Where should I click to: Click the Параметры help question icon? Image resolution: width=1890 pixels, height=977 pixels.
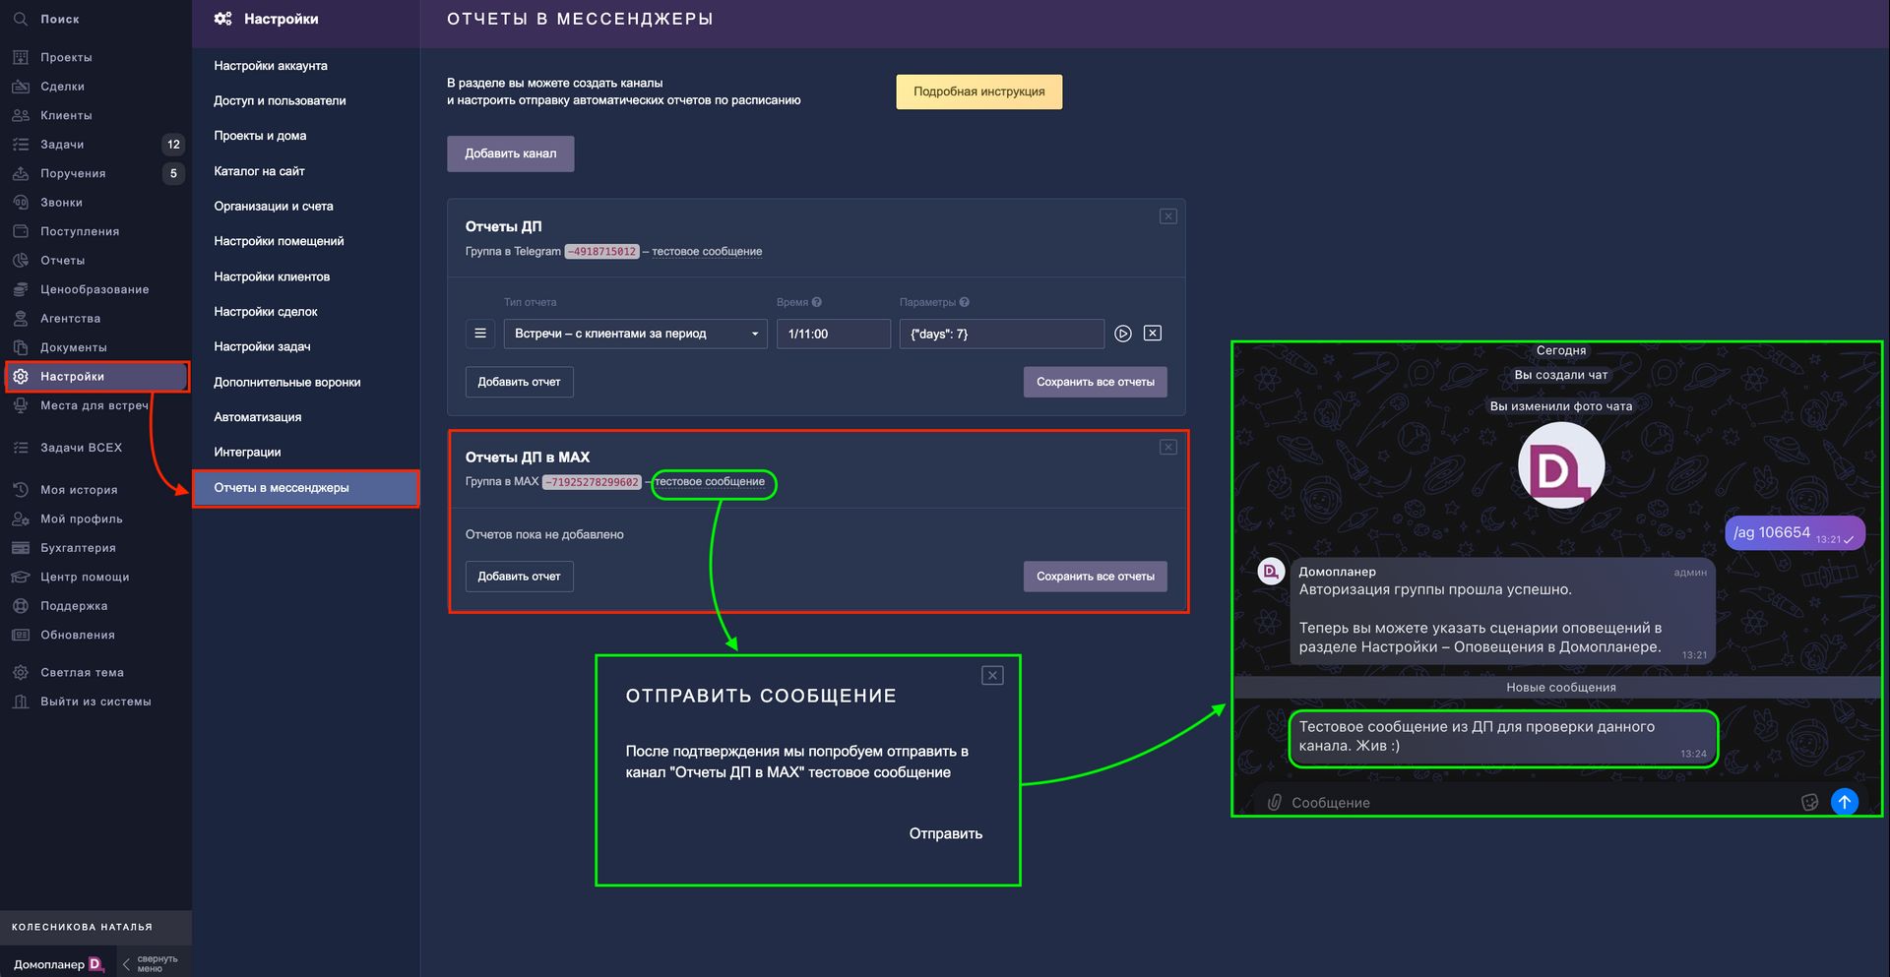tap(965, 302)
